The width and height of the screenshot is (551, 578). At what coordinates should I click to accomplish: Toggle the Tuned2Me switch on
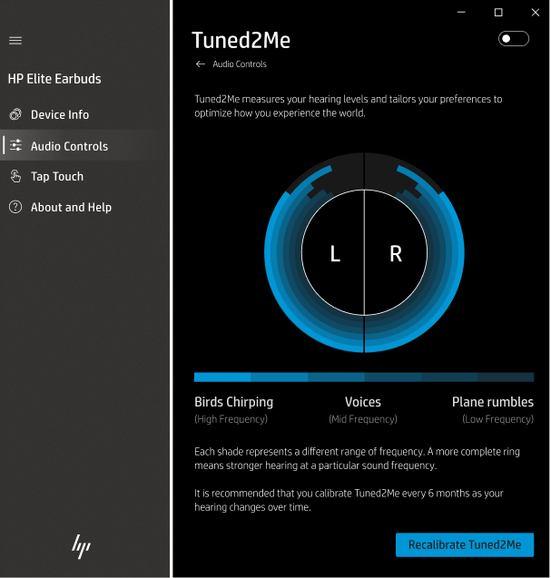coord(514,39)
